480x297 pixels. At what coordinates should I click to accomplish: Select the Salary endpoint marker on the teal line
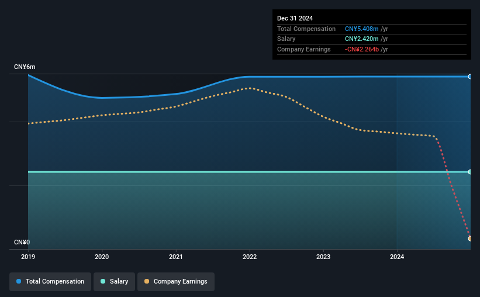click(469, 172)
